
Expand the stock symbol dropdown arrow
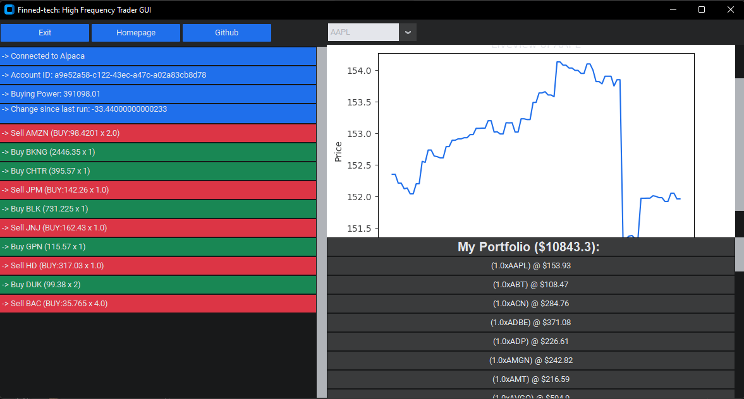[408, 32]
